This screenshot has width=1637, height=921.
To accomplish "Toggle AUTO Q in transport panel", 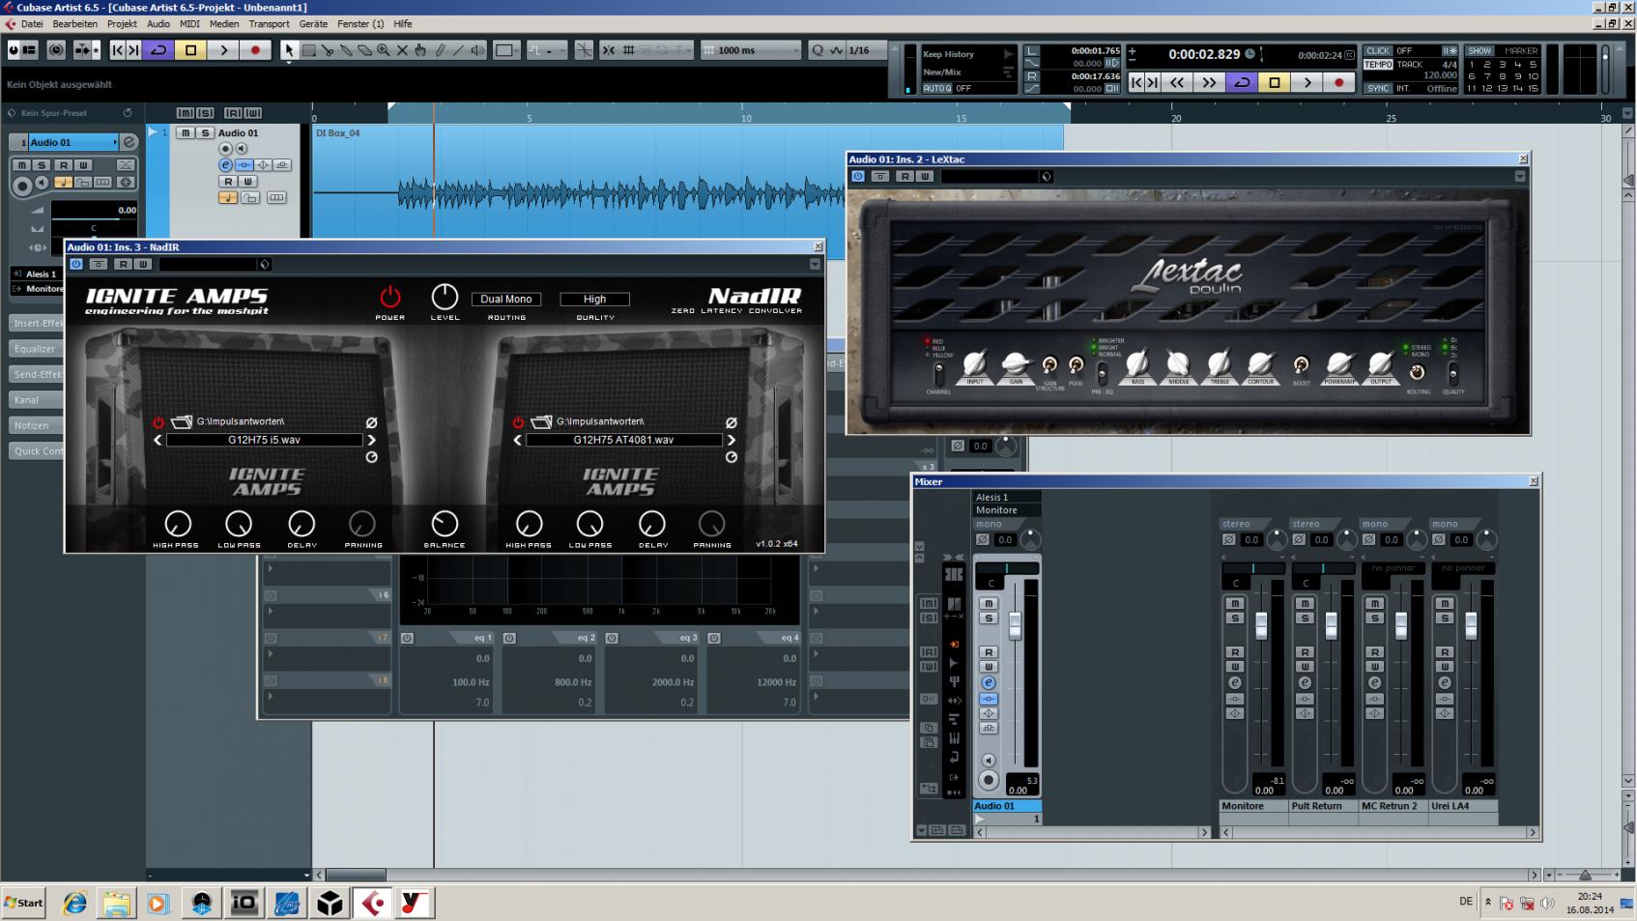I will pos(936,88).
